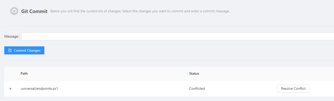Viewport: 334px width, 101px height.
Task: Click the Message field label
Action: [12, 37]
